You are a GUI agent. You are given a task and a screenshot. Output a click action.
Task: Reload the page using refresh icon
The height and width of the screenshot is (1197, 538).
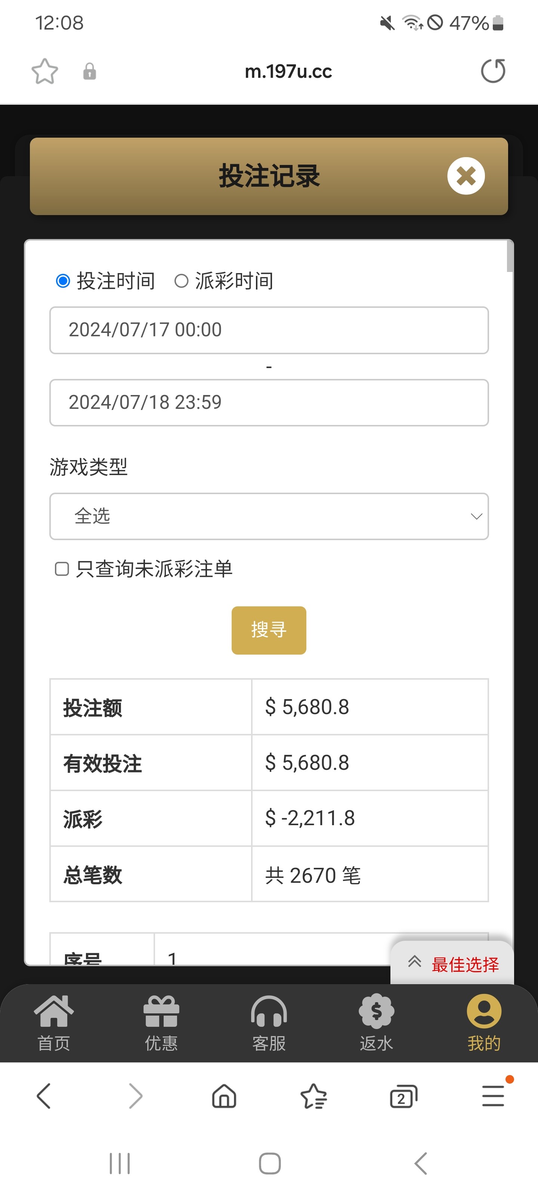pos(493,71)
